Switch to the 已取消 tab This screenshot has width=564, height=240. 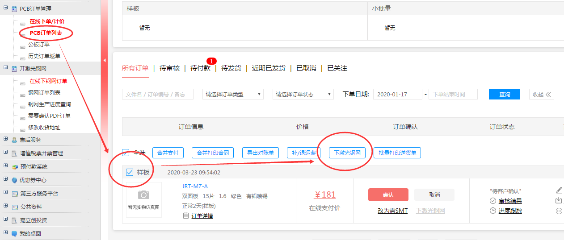pos(306,68)
